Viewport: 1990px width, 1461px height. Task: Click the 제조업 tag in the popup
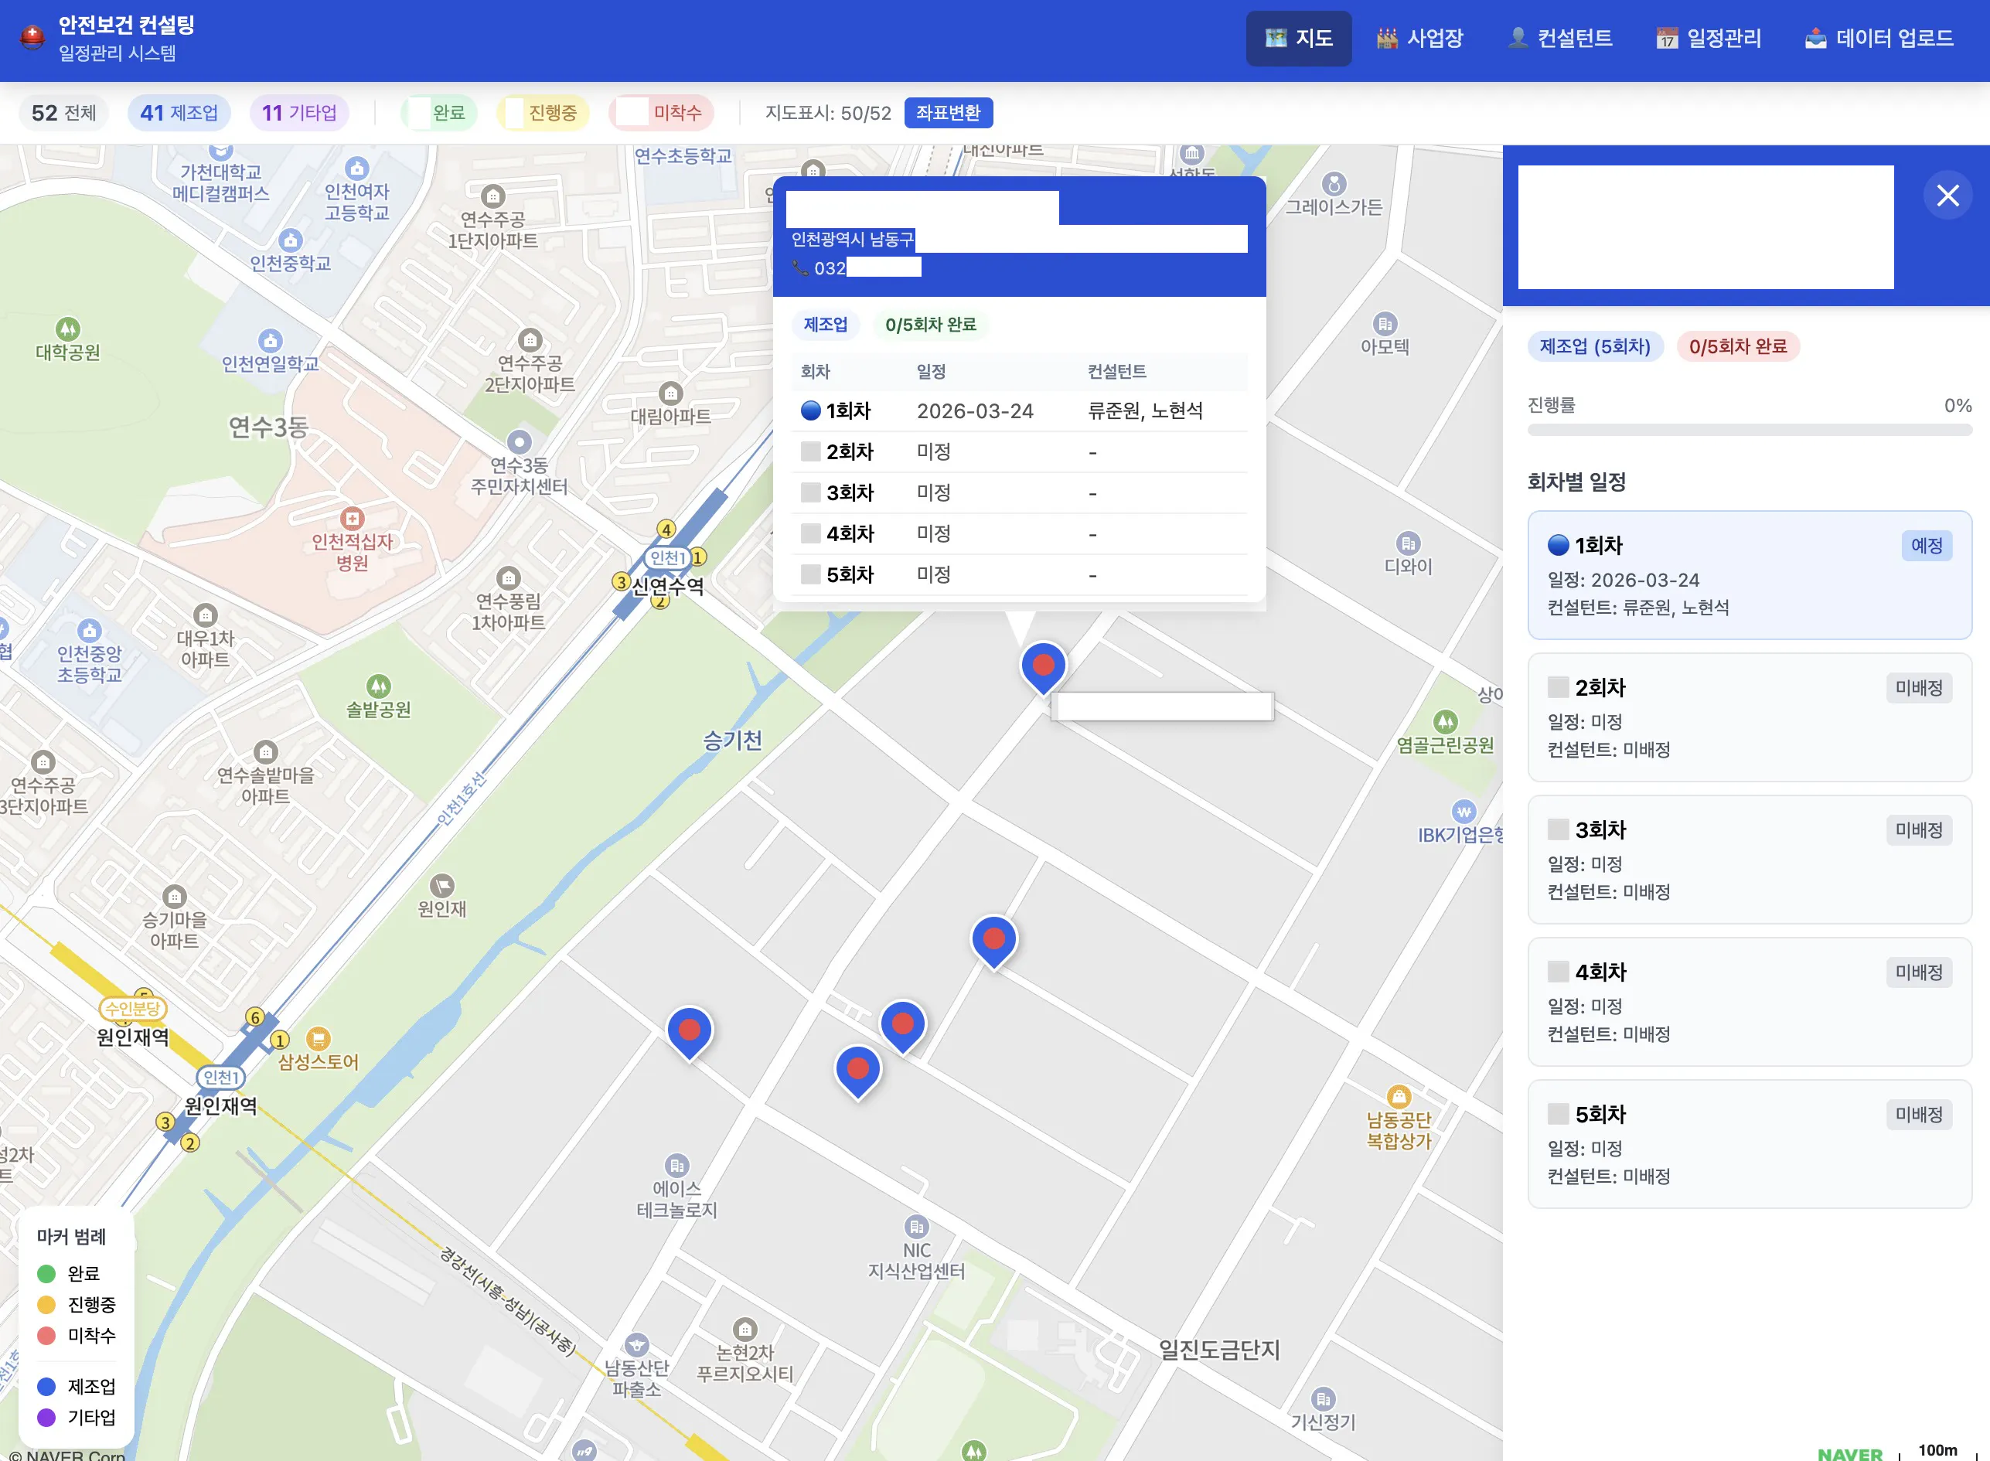point(825,325)
